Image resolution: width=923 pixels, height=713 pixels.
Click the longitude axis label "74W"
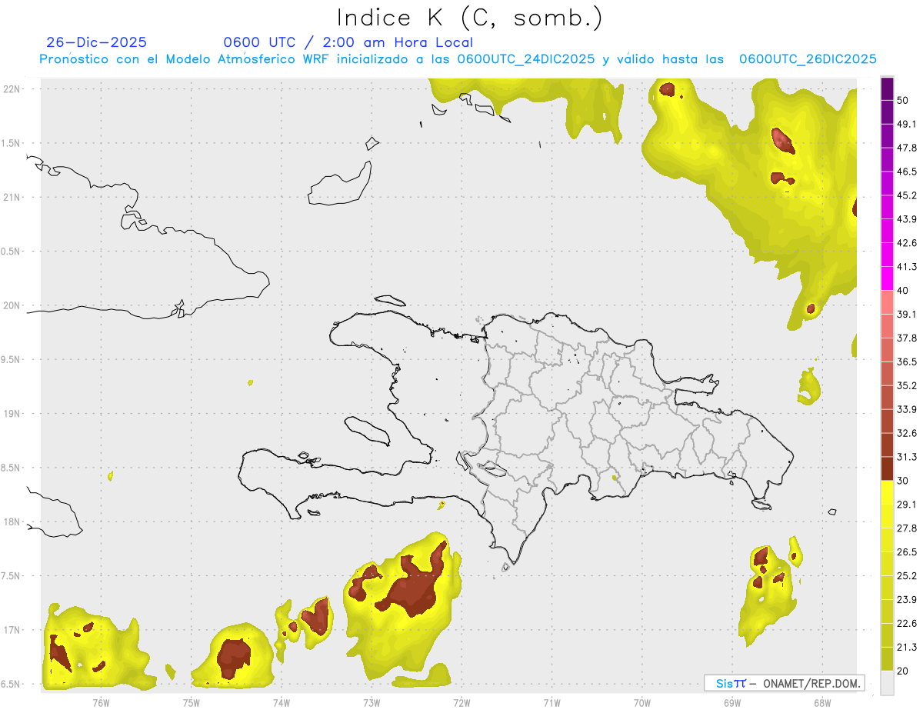point(281,702)
